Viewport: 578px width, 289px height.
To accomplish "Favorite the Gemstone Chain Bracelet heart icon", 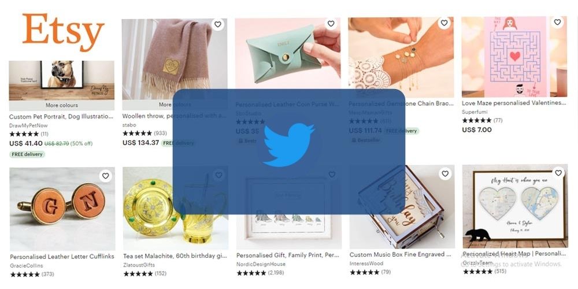I will click(x=444, y=23).
